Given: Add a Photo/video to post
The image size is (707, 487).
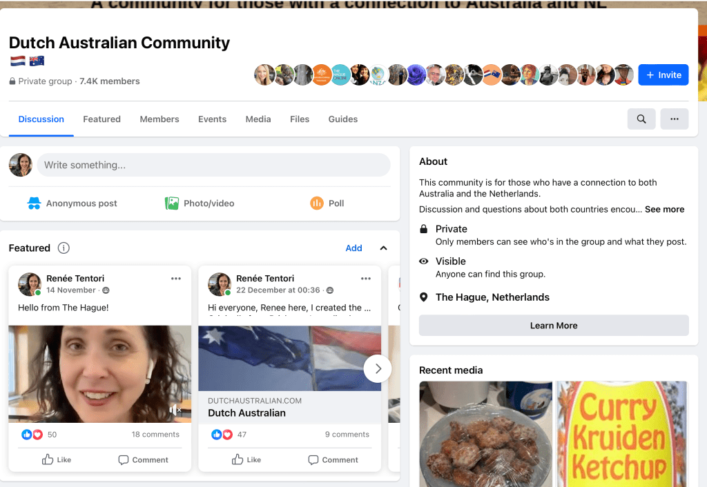Looking at the screenshot, I should coord(200,203).
